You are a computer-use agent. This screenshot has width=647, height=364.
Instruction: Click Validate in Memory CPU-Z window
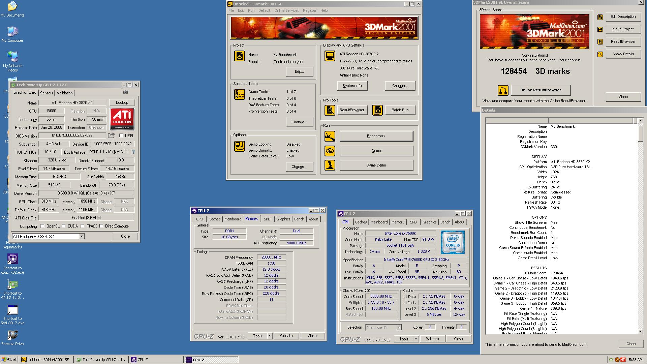[x=286, y=336]
